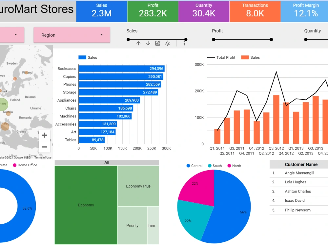The width and height of the screenshot is (328, 246).
Task: Select the Copiers bar 290,081
Action: pyautogui.click(x=121, y=76)
